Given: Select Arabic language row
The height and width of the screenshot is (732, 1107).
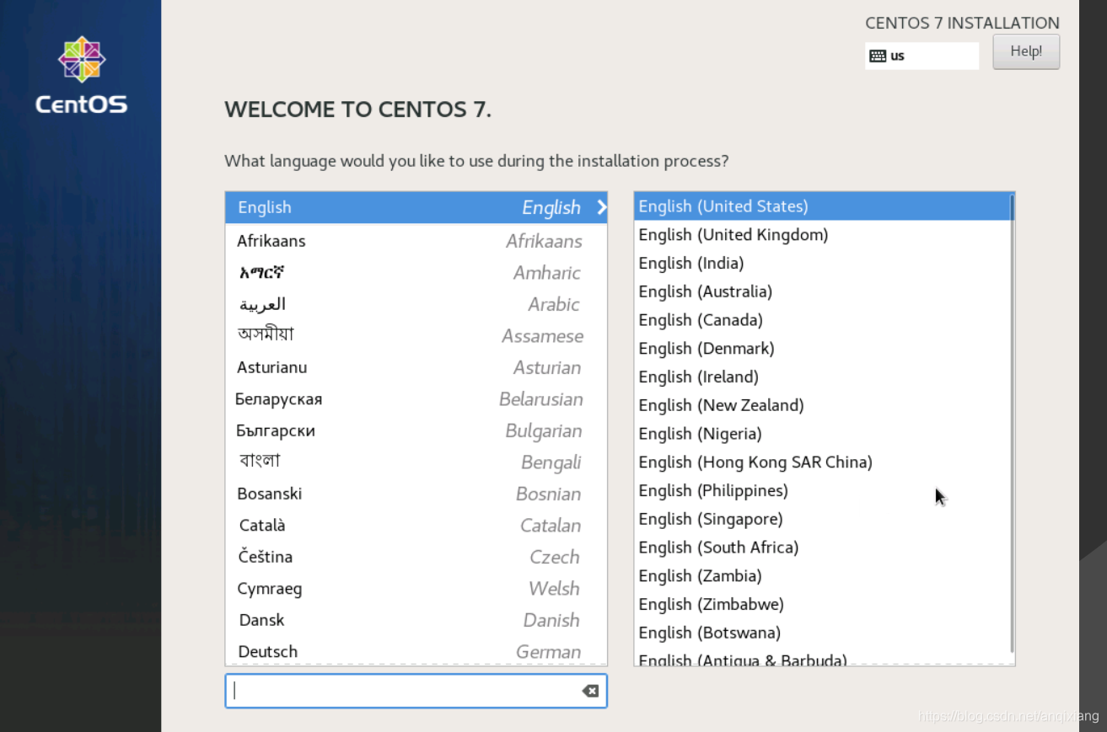Looking at the screenshot, I should (x=416, y=304).
